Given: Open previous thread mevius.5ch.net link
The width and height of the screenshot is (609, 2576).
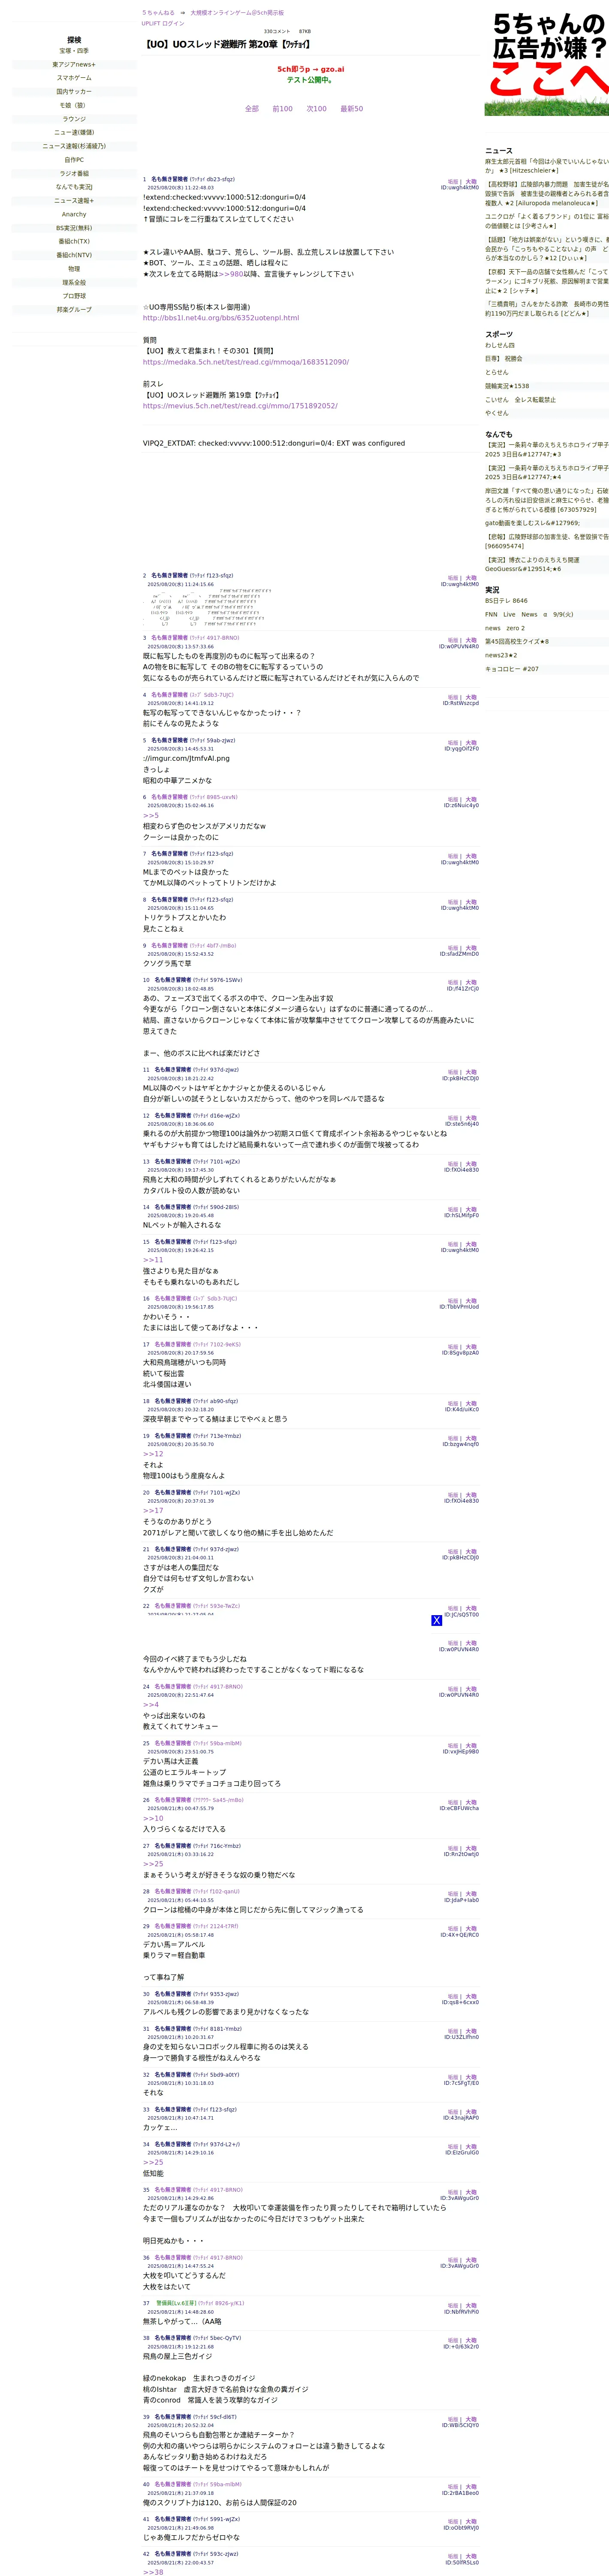Looking at the screenshot, I should coord(240,406).
